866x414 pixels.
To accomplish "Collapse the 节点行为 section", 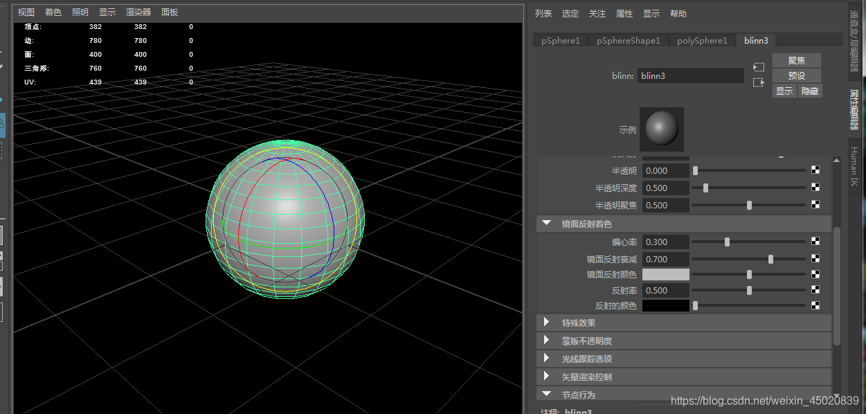I will tap(547, 394).
